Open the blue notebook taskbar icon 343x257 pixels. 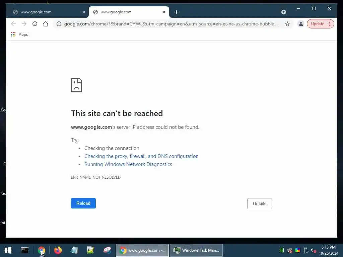click(74, 250)
